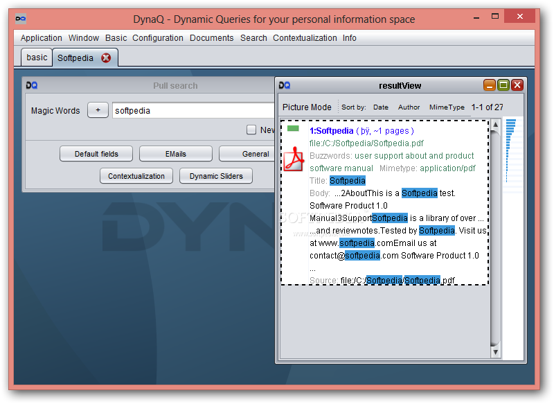Click the Mimetype: application/pdf text
Image resolution: width=554 pixels, height=404 pixels.
(427, 168)
